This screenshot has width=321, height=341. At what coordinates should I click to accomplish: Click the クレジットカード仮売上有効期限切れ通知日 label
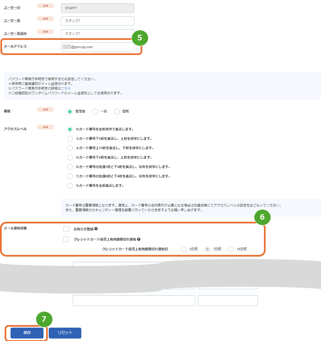point(135,249)
